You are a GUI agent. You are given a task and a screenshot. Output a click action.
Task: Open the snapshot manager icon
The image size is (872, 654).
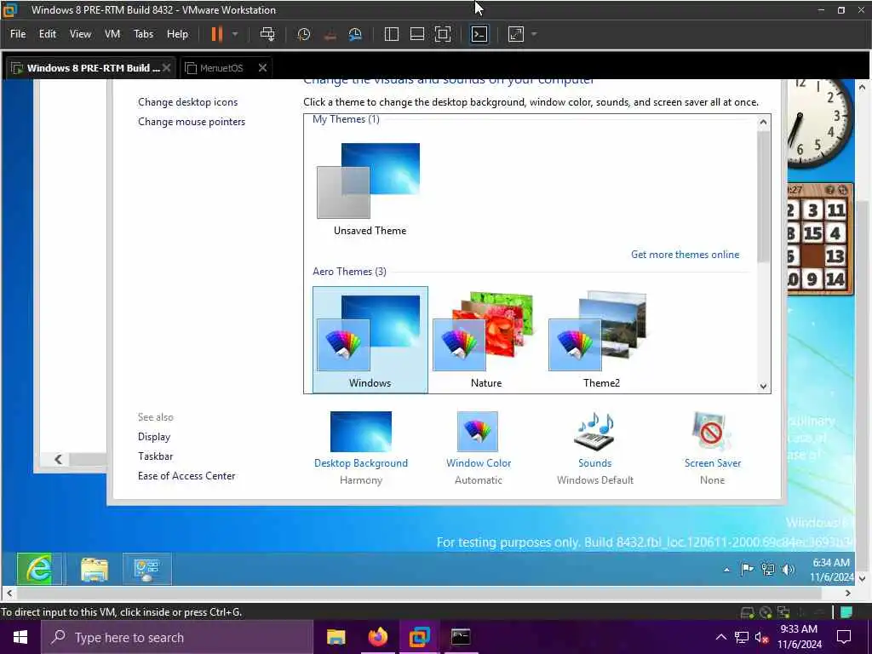click(355, 34)
